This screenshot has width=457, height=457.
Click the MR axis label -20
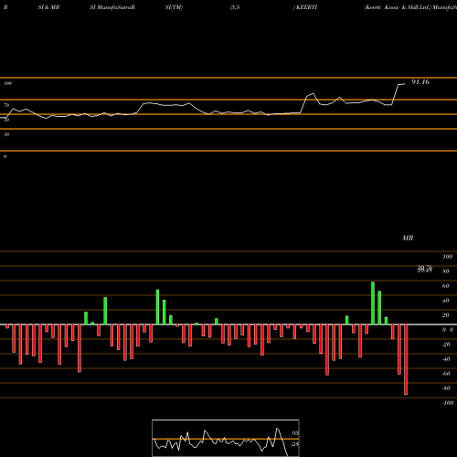446,345
